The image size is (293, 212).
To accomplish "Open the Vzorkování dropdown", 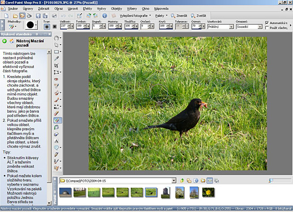I will click(231, 27).
